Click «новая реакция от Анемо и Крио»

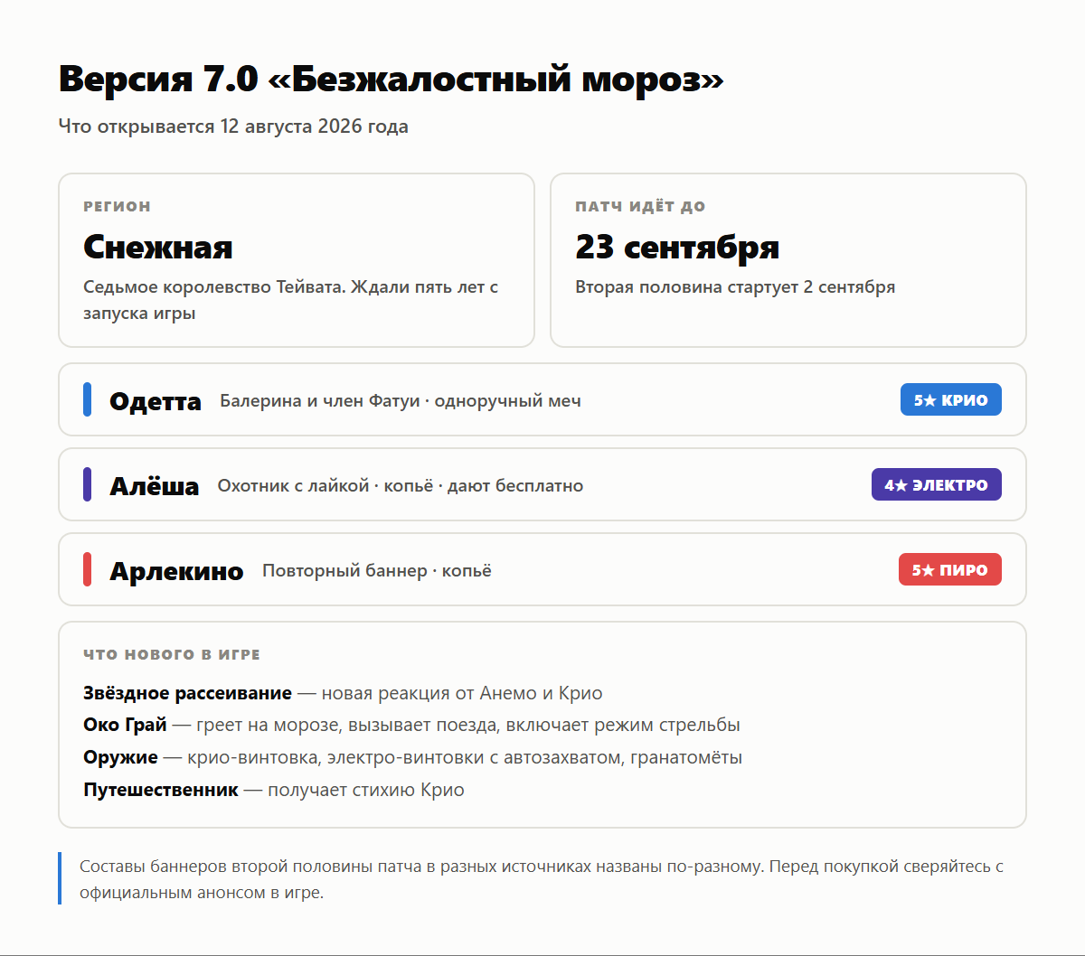point(462,693)
